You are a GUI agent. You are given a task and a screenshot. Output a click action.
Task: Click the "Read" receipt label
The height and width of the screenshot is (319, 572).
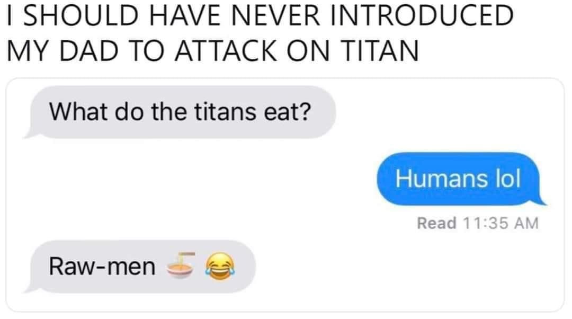(436, 223)
